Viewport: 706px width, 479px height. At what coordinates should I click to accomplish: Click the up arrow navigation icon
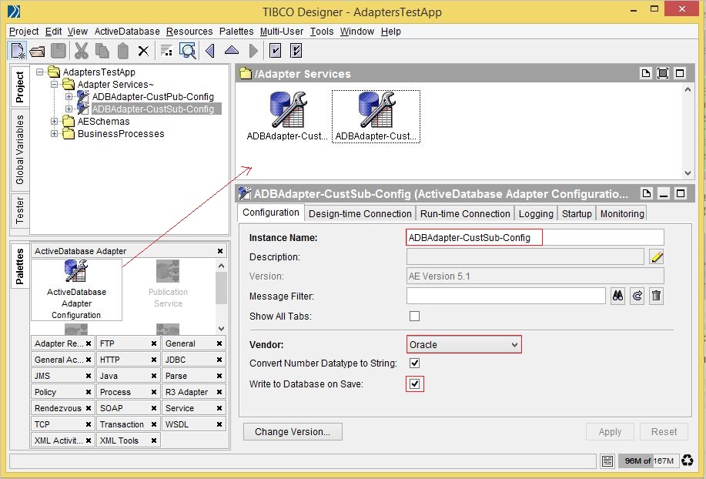coord(232,50)
